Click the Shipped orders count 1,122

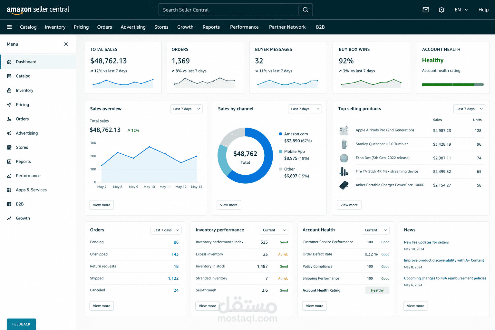173,278
